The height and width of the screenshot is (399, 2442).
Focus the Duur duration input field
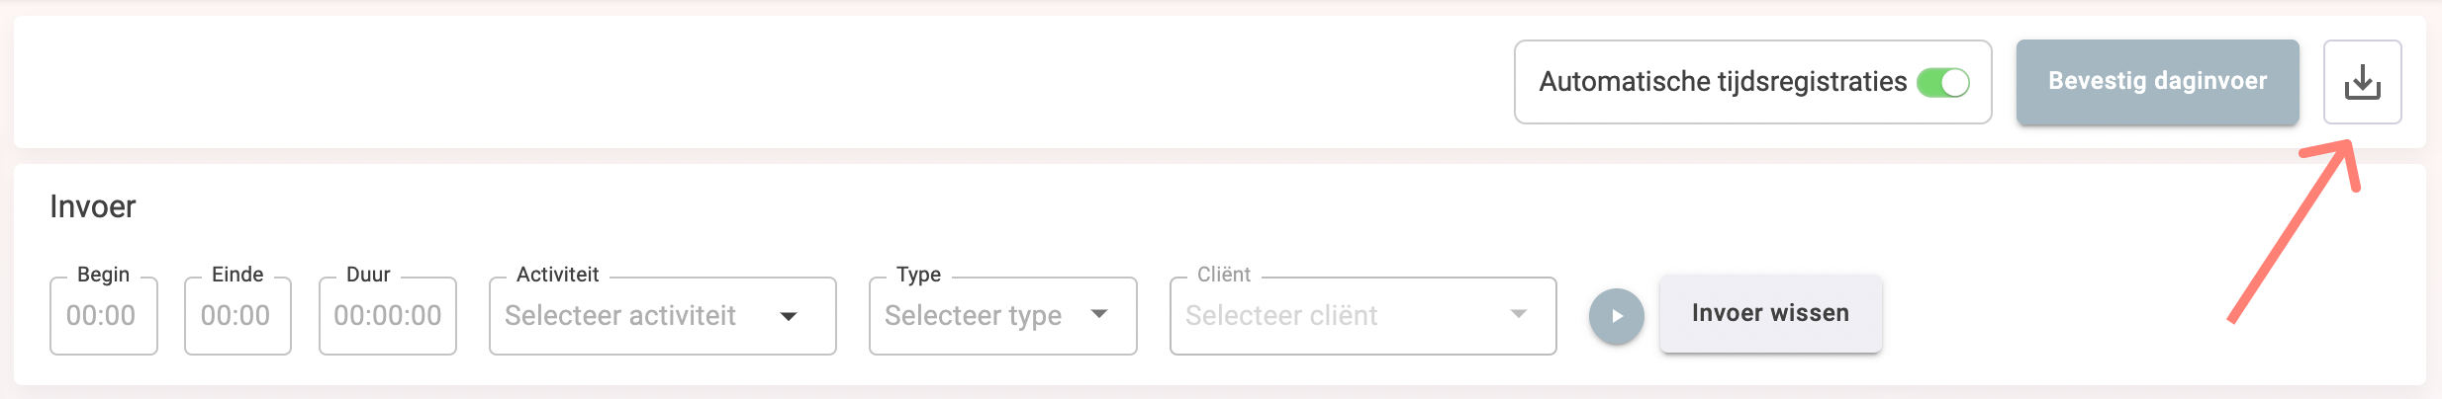coord(387,316)
